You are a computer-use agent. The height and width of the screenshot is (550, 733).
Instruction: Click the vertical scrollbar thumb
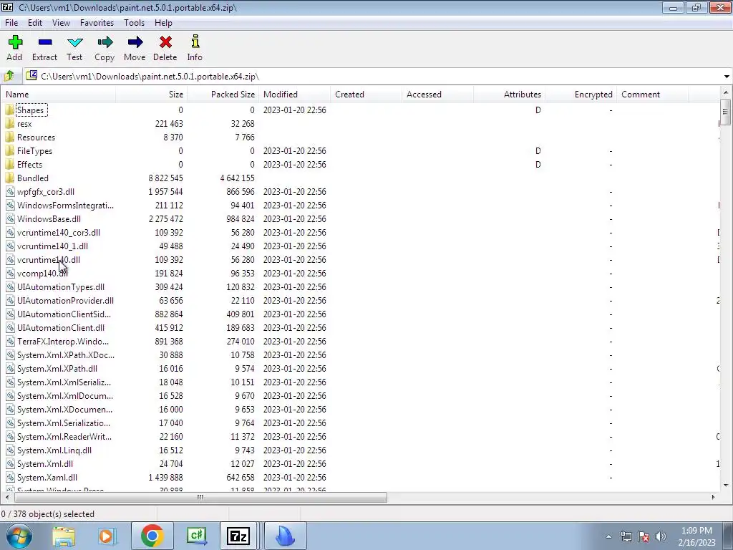coord(725,112)
